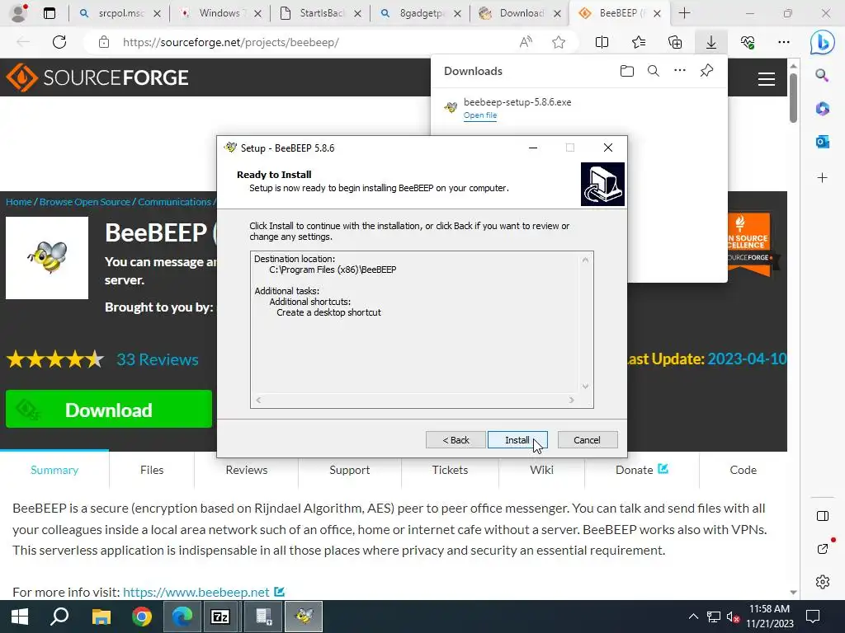Click the SourceForge logo
Screen dimensions: 845x633
pyautogui.click(x=97, y=77)
